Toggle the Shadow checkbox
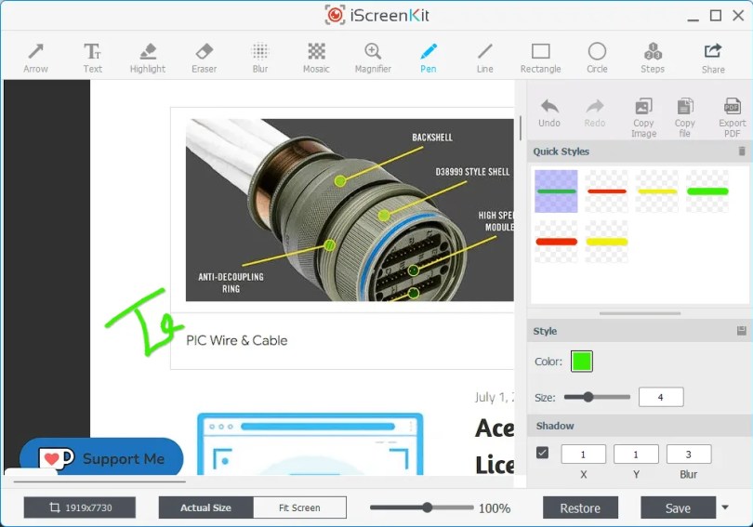The width and height of the screenshot is (753, 527). [542, 453]
